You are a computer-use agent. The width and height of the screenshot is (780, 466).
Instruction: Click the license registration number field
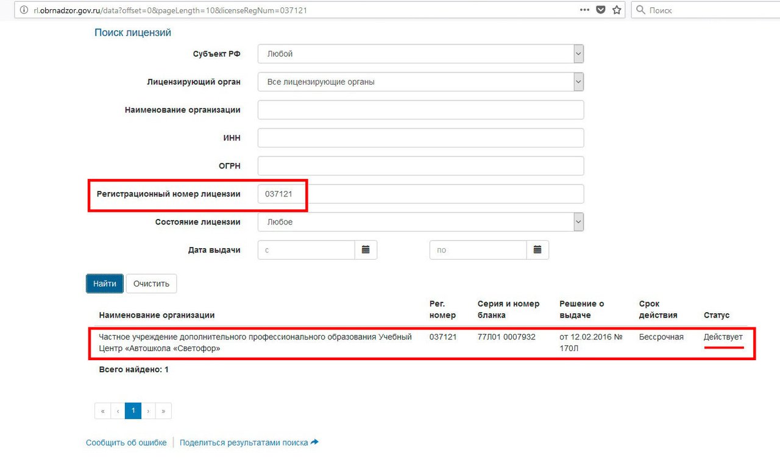tap(420, 194)
